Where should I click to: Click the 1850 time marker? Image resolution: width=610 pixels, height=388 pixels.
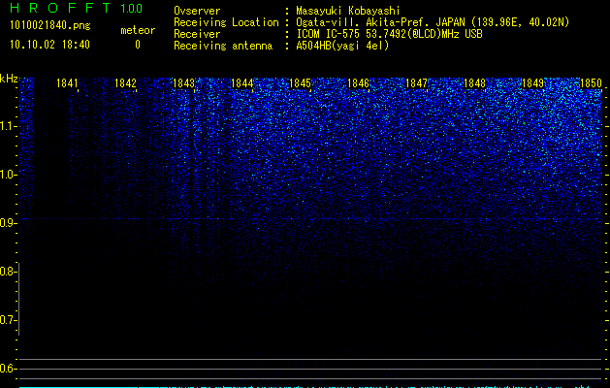(x=591, y=82)
